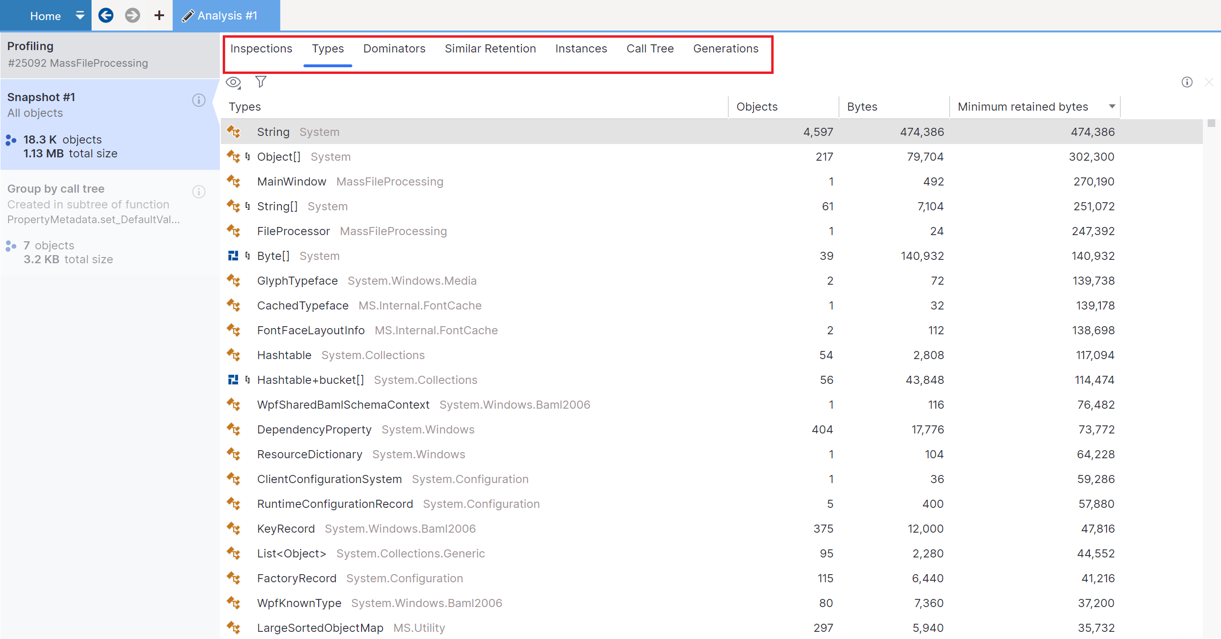Toggle the eye view options icon
This screenshot has width=1221, height=639.
click(x=232, y=82)
